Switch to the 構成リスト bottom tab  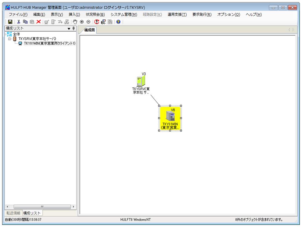tap(32, 213)
